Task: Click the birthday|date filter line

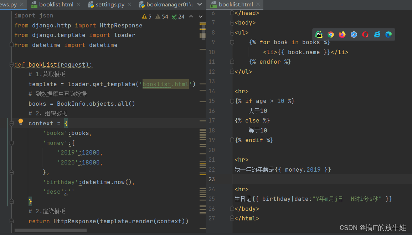Action: click(x=313, y=199)
